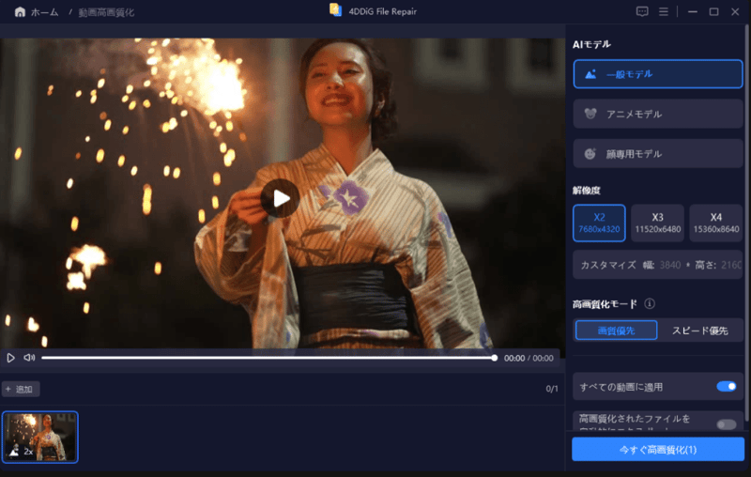
Task: Switch to 画質優先 mode
Action: (616, 331)
